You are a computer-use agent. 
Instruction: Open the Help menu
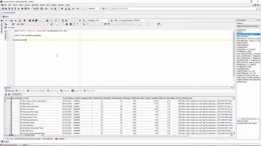click(x=67, y=5)
